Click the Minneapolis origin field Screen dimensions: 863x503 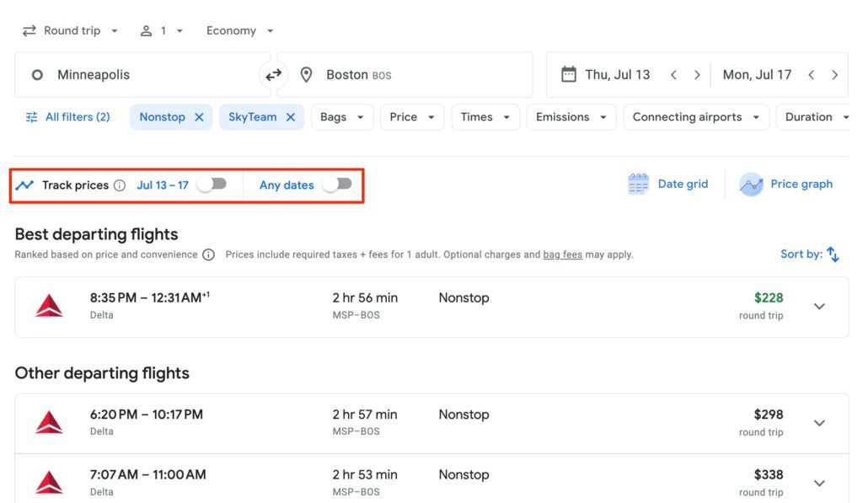pyautogui.click(x=142, y=75)
